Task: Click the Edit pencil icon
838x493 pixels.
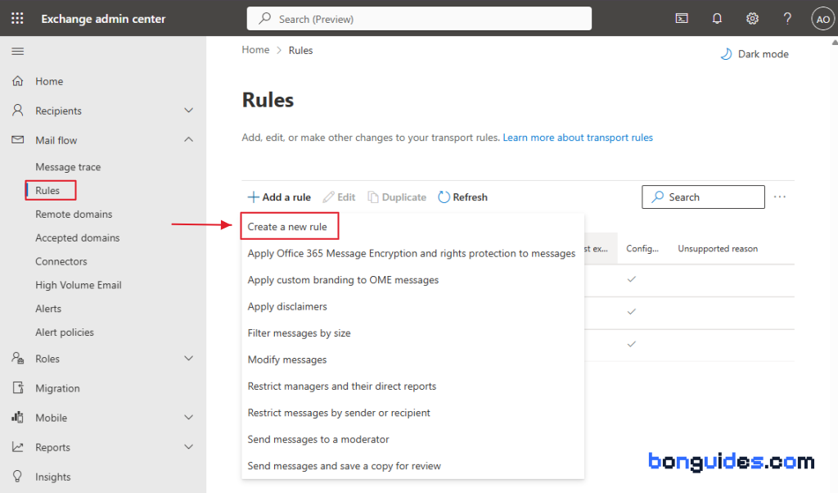Action: [x=328, y=197]
